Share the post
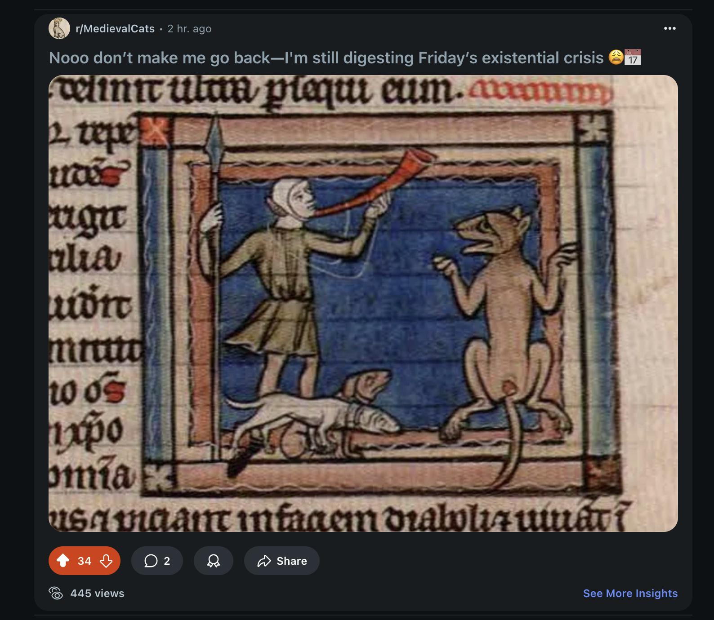714x620 pixels. tap(282, 561)
